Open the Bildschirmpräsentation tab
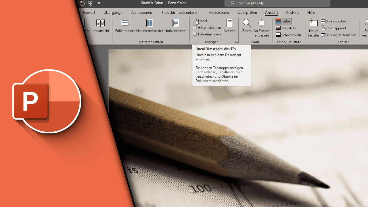Image resolution: width=368 pixels, height=207 pixels. (x=181, y=13)
